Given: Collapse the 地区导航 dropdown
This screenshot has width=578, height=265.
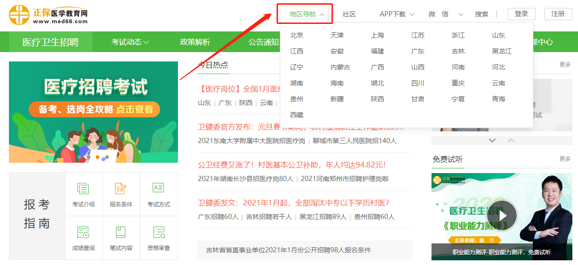Looking at the screenshot, I should [306, 14].
